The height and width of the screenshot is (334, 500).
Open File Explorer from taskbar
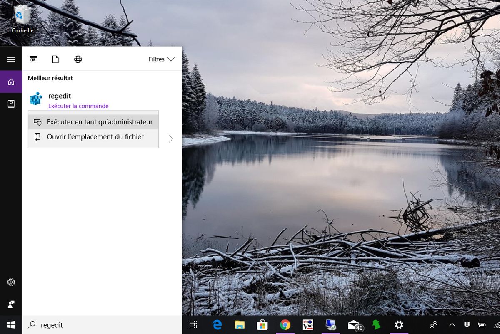[x=239, y=325]
